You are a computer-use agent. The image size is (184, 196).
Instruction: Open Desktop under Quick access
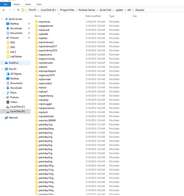tap(14, 24)
